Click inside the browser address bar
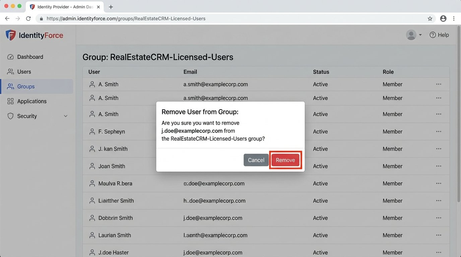The width and height of the screenshot is (461, 257). tap(168, 18)
